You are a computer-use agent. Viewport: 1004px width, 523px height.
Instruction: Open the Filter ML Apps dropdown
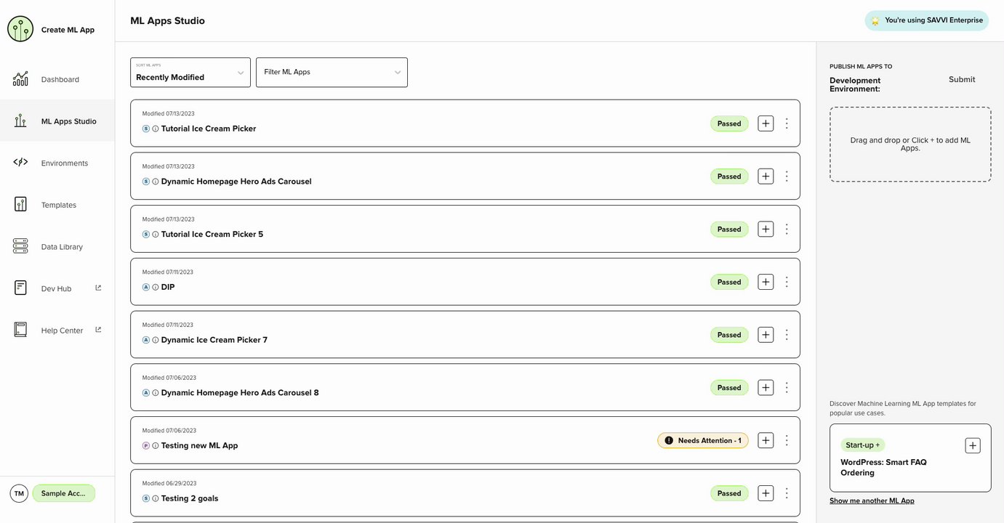pyautogui.click(x=332, y=73)
